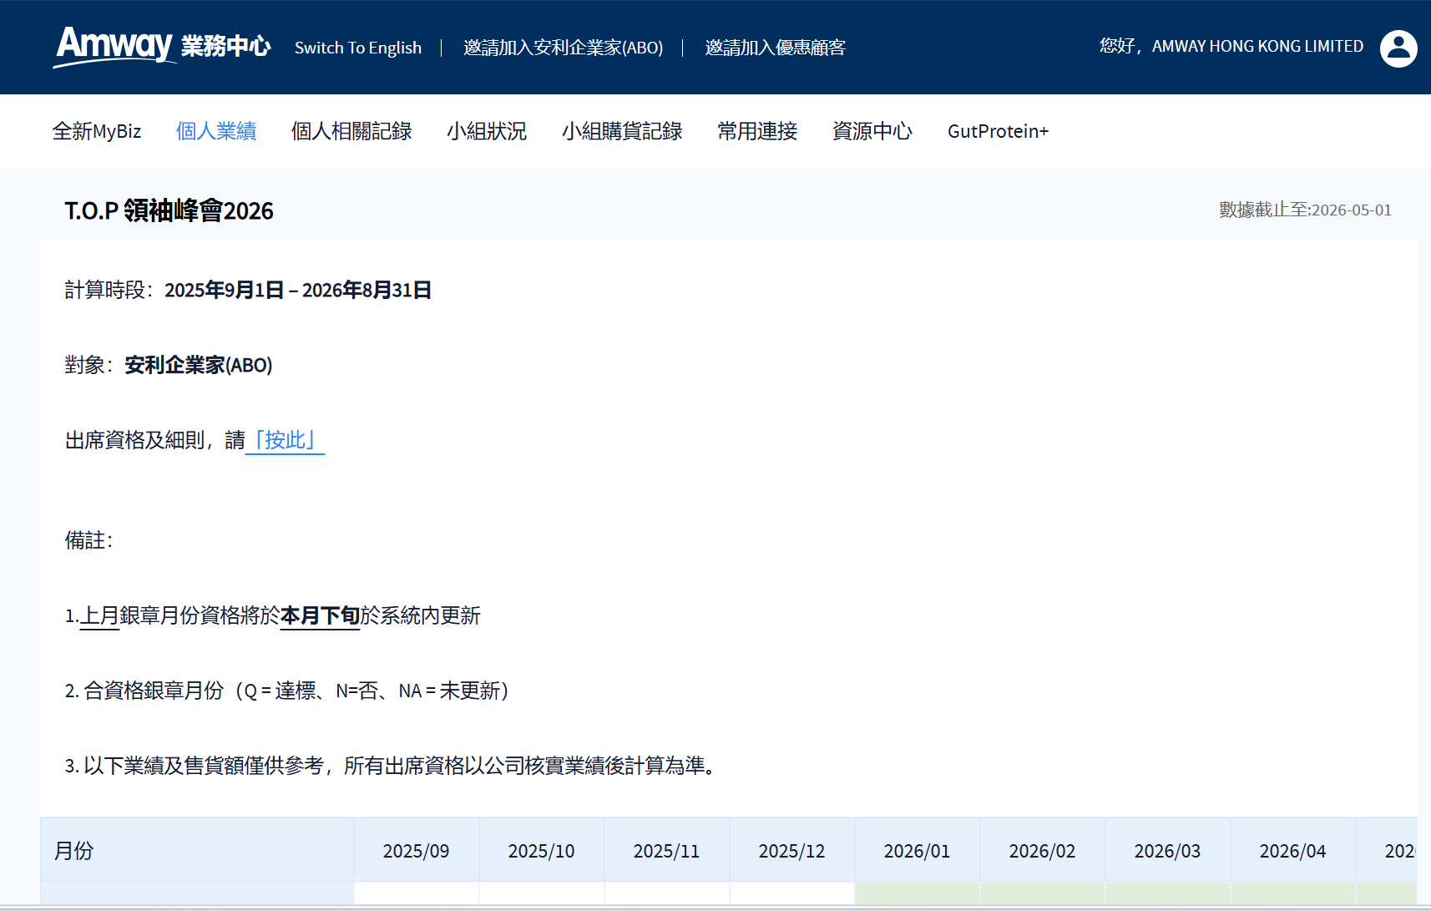Image resolution: width=1431 pixels, height=911 pixels.
Task: Open the 常用連接 menu
Action: click(757, 131)
